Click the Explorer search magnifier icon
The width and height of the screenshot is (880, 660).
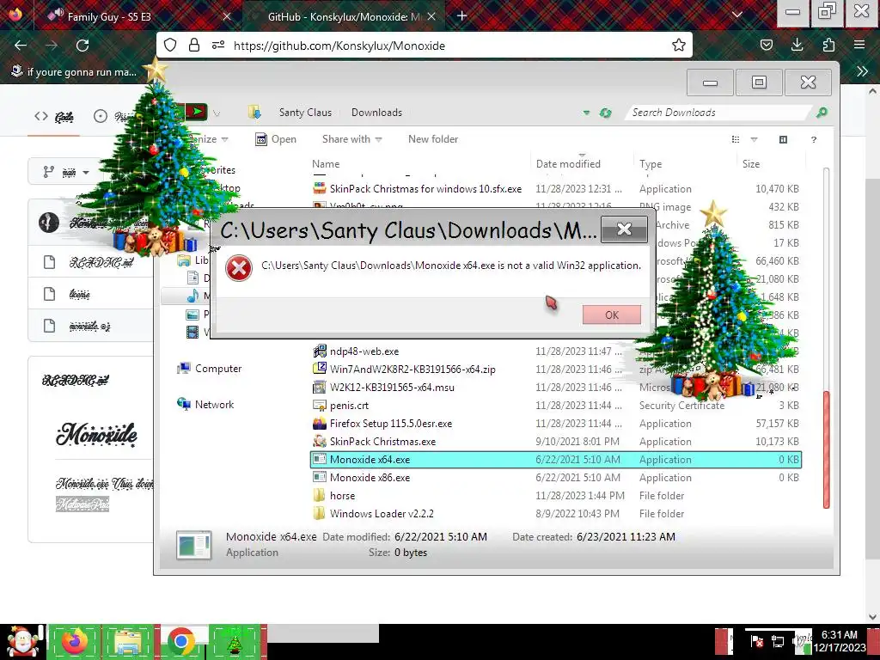821,113
